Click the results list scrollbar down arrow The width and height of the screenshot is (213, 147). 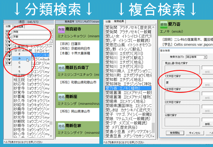[x=153, y=136]
